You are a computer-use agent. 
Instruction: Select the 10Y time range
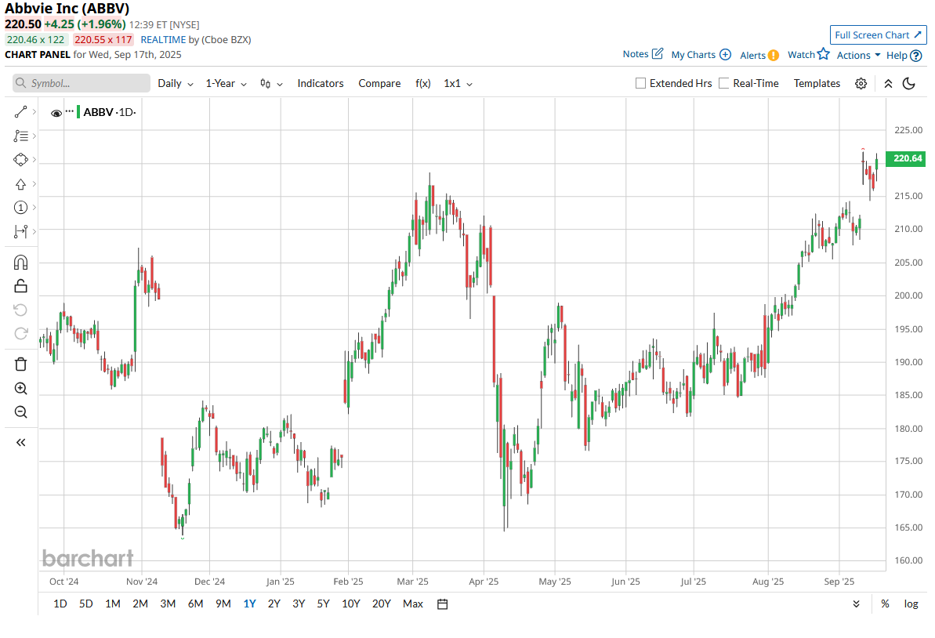[x=350, y=604]
